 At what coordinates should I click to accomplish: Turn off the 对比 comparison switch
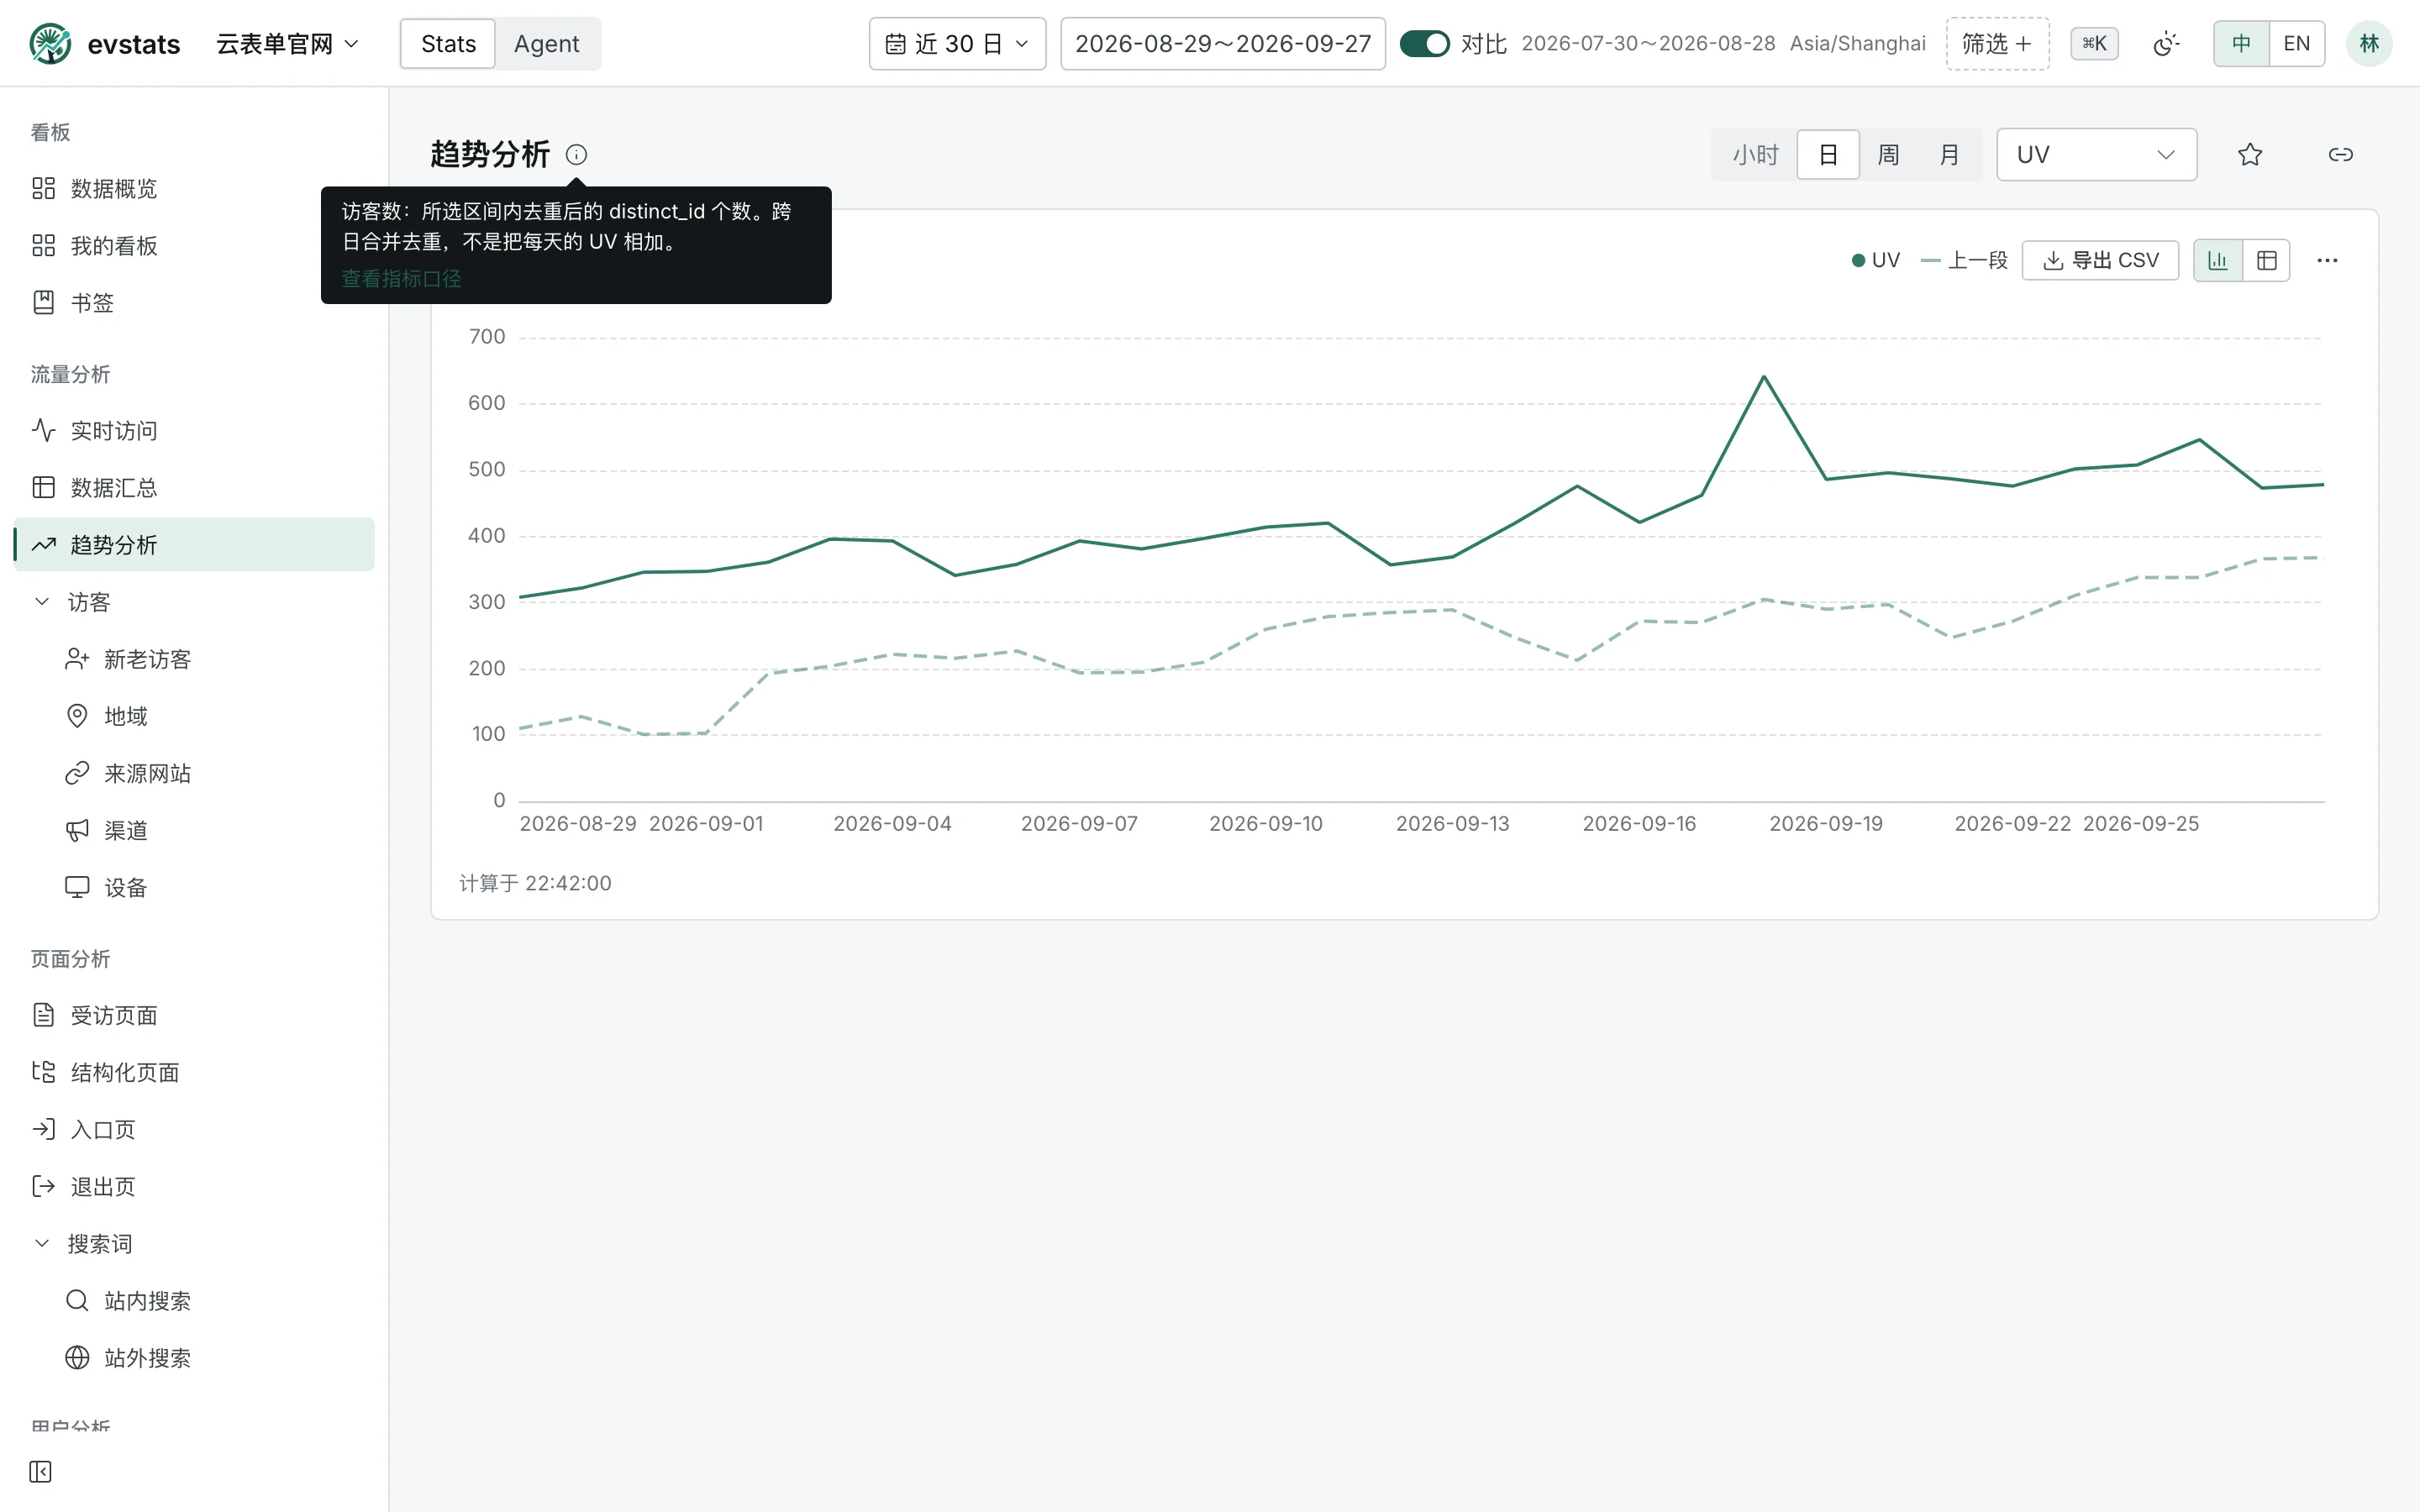pyautogui.click(x=1424, y=44)
